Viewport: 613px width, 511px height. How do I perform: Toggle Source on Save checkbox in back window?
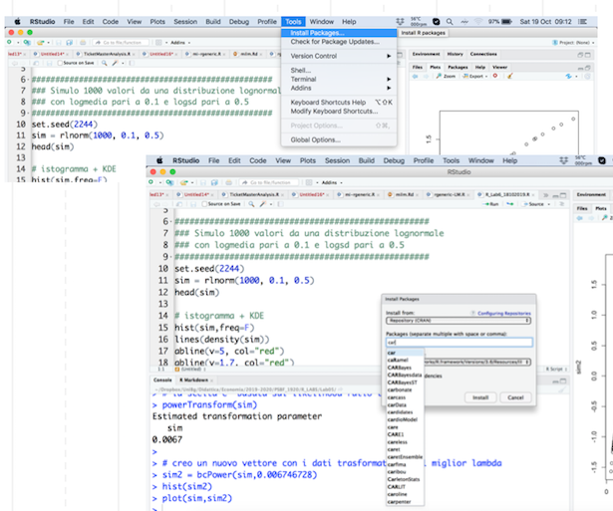tap(61, 62)
